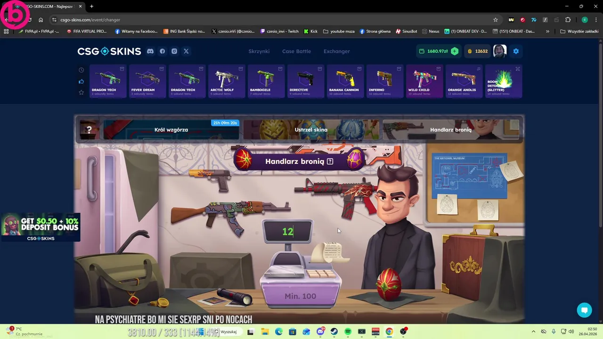Open the Orange Anolis drop card
This screenshot has height=339, width=603.
coord(464,81)
